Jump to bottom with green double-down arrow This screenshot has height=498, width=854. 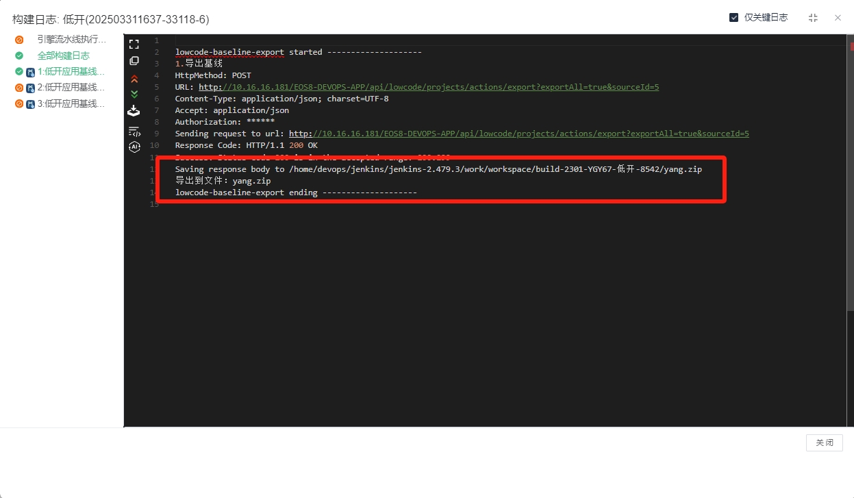coord(134,94)
